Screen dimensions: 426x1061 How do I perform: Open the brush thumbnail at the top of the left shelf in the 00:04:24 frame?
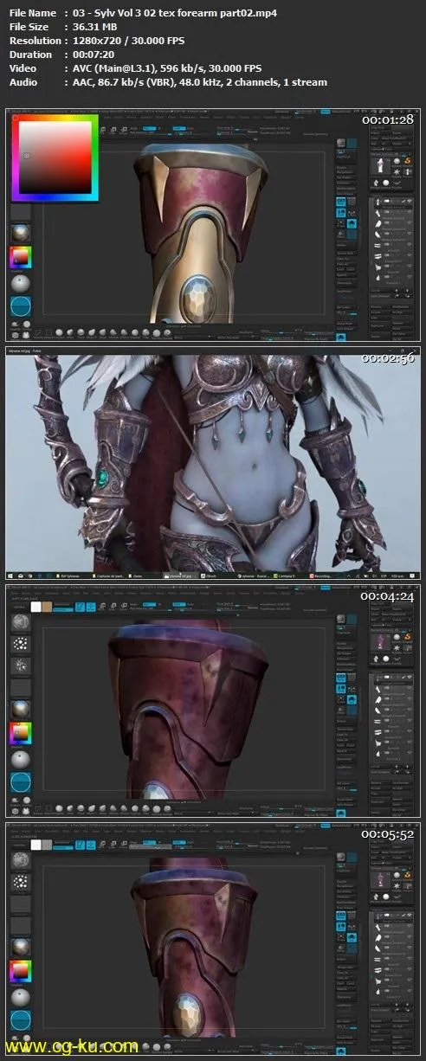point(19,623)
